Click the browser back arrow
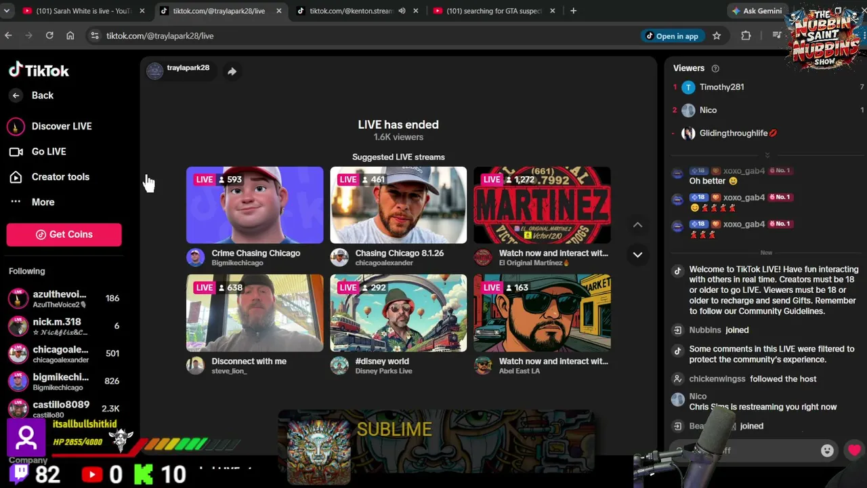This screenshot has width=867, height=488. pyautogui.click(x=8, y=36)
